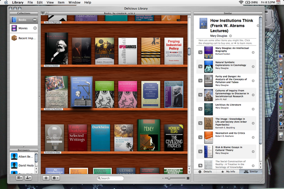The height and width of the screenshot is (189, 284).
Task: Click the add new collection button
Action: (x=19, y=178)
